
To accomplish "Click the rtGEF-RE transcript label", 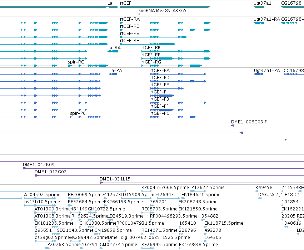I will coord(130,34).
